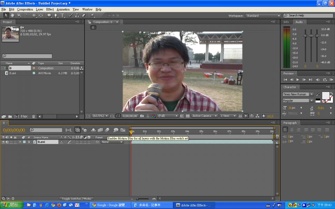The image size is (335, 209).
Task: Expand the 0.avi layer properties
Action: pyautogui.click(x=20, y=142)
